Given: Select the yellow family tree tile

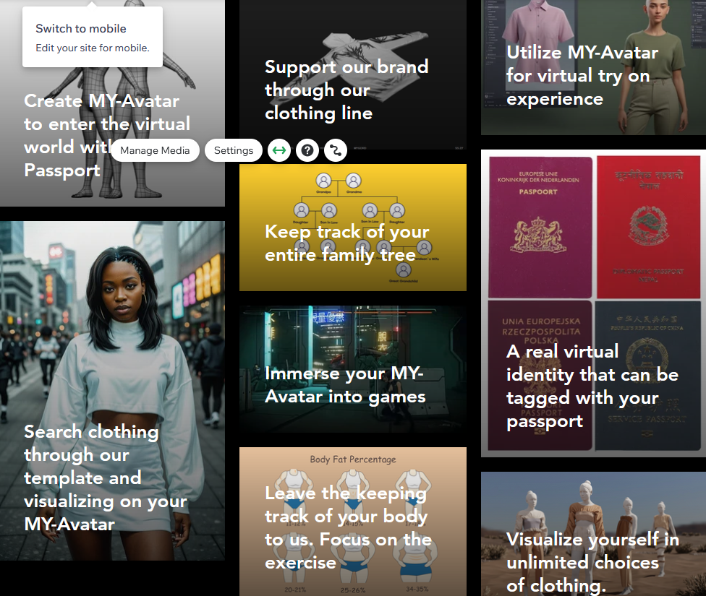Looking at the screenshot, I should pos(353,228).
